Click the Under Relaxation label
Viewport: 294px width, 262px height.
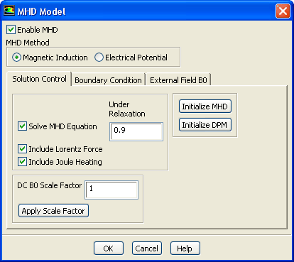[127, 109]
